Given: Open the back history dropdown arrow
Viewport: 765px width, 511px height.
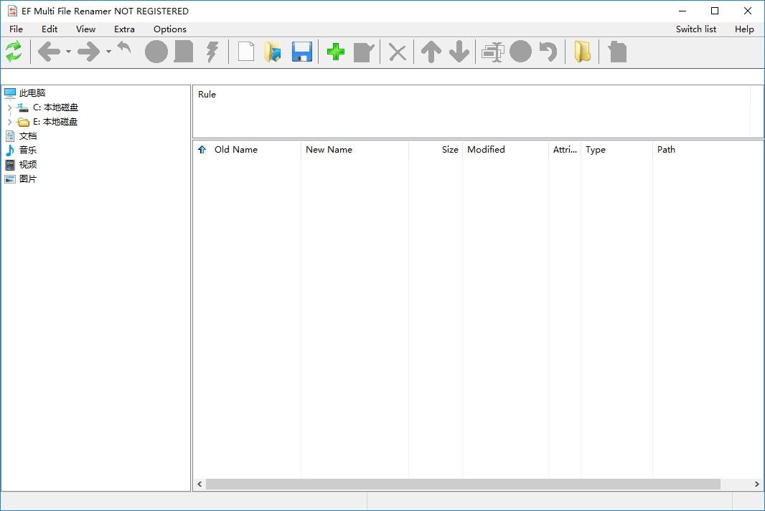Looking at the screenshot, I should coord(68,52).
